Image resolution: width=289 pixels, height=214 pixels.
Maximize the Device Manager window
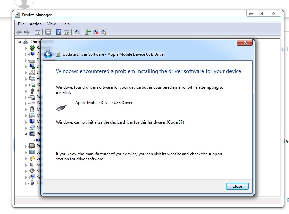[261, 14]
